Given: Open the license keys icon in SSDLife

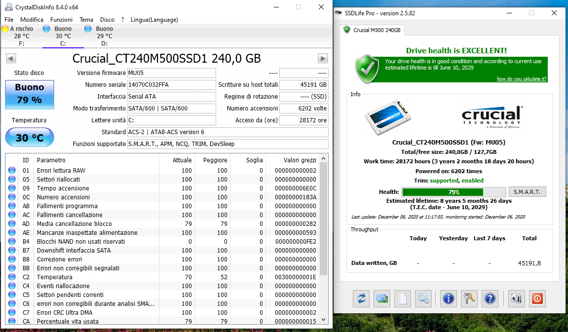Looking at the screenshot, I should click(469, 298).
